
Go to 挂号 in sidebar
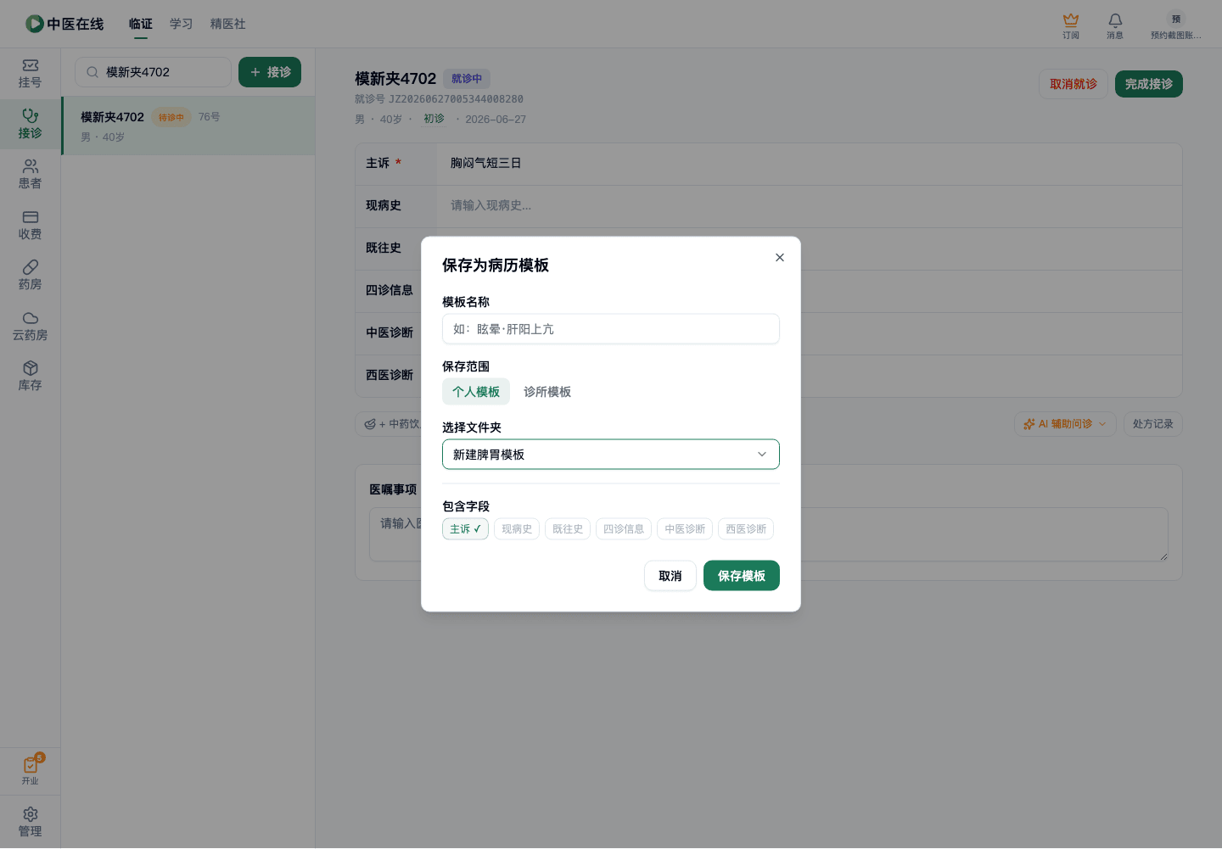(31, 74)
